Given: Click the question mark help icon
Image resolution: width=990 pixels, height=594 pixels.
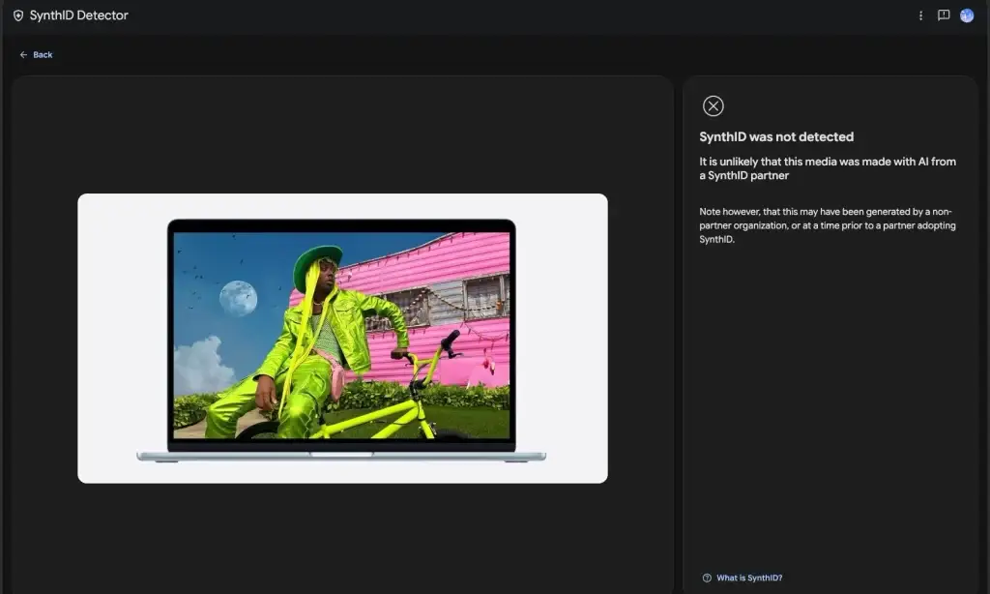Looking at the screenshot, I should coord(707,578).
